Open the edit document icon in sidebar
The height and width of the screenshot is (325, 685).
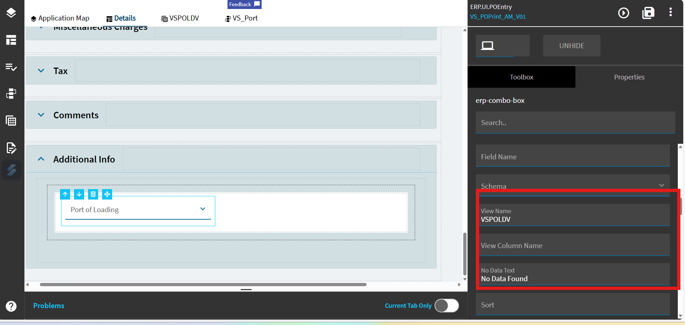coord(11,148)
